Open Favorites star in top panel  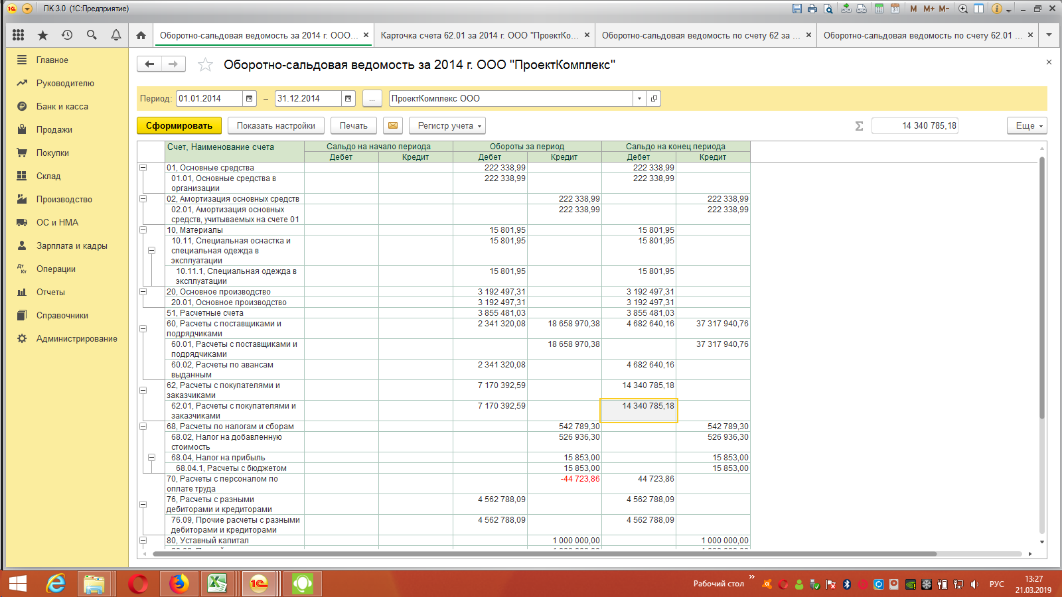click(42, 35)
